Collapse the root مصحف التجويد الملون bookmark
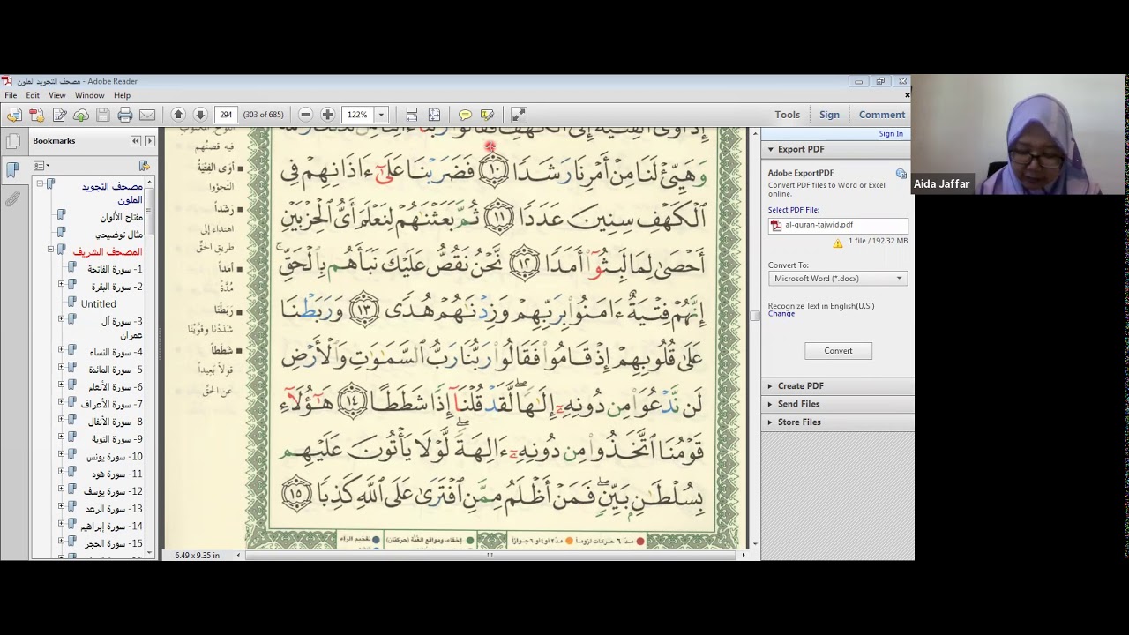This screenshot has width=1129, height=635. [x=40, y=183]
